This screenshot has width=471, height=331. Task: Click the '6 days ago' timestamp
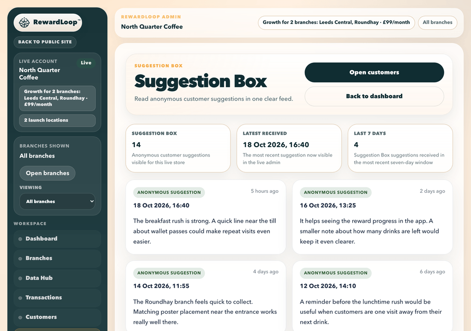coord(432,272)
